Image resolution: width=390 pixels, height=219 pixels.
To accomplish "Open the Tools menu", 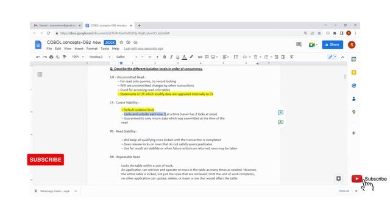I will [105, 49].
